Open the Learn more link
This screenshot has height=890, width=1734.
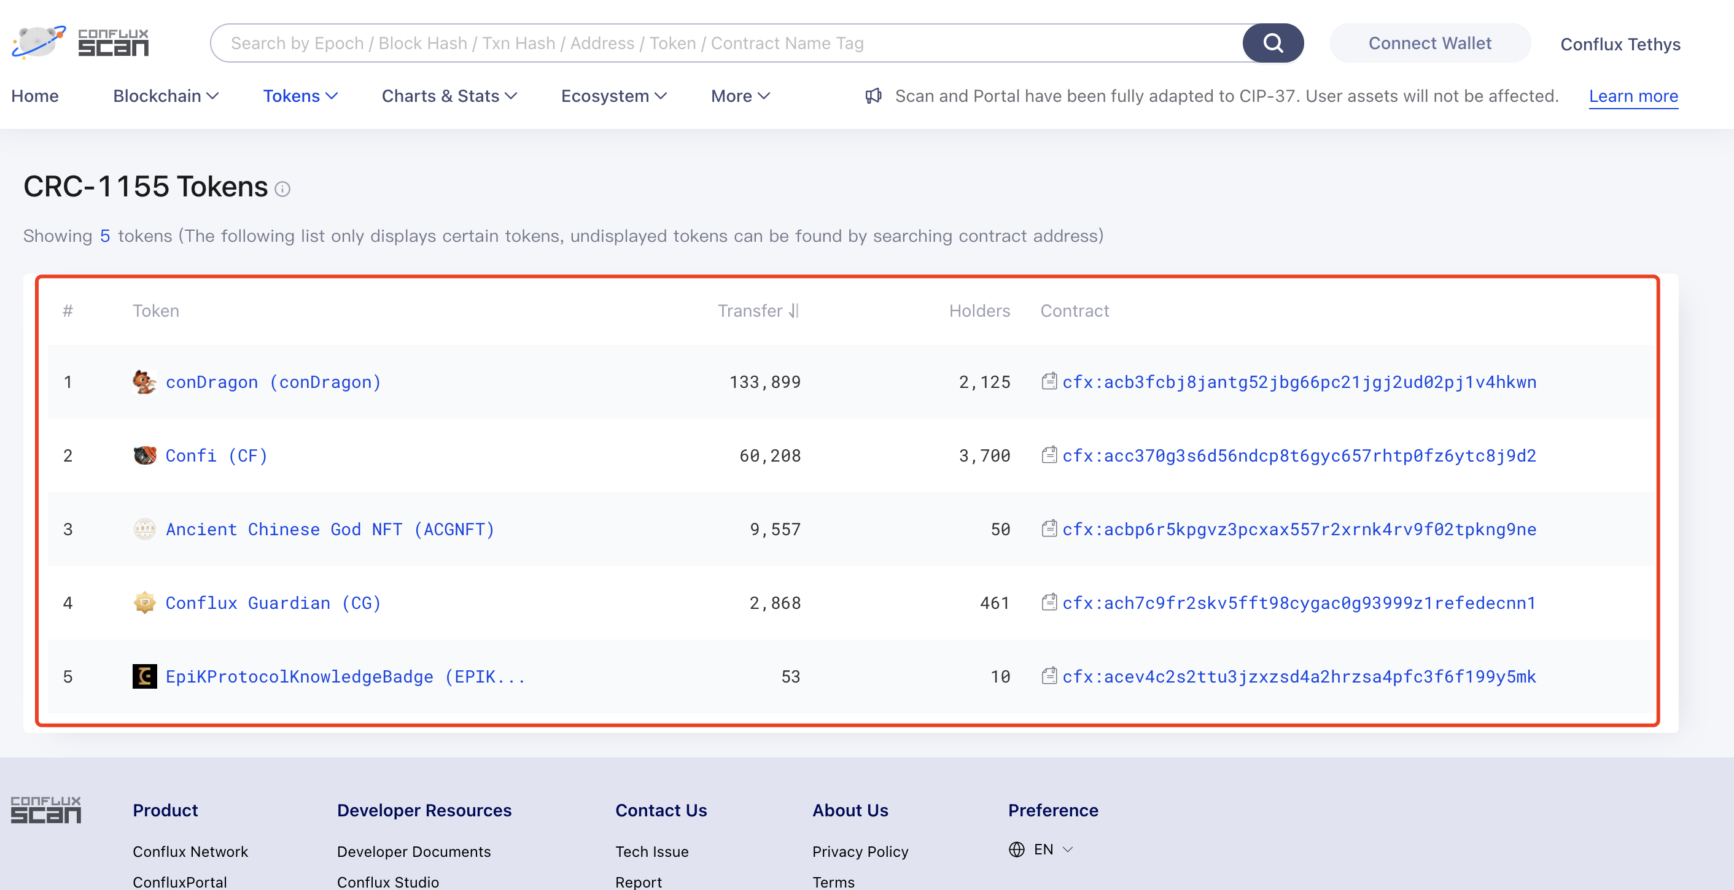click(x=1633, y=96)
